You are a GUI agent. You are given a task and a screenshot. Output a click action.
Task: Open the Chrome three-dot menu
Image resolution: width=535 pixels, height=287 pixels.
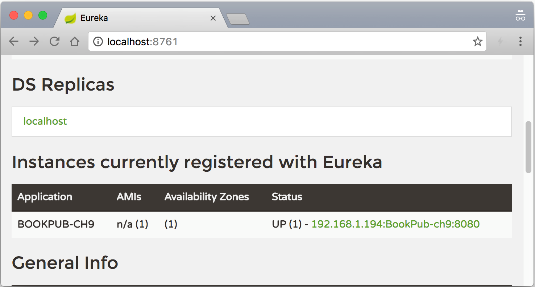click(520, 41)
